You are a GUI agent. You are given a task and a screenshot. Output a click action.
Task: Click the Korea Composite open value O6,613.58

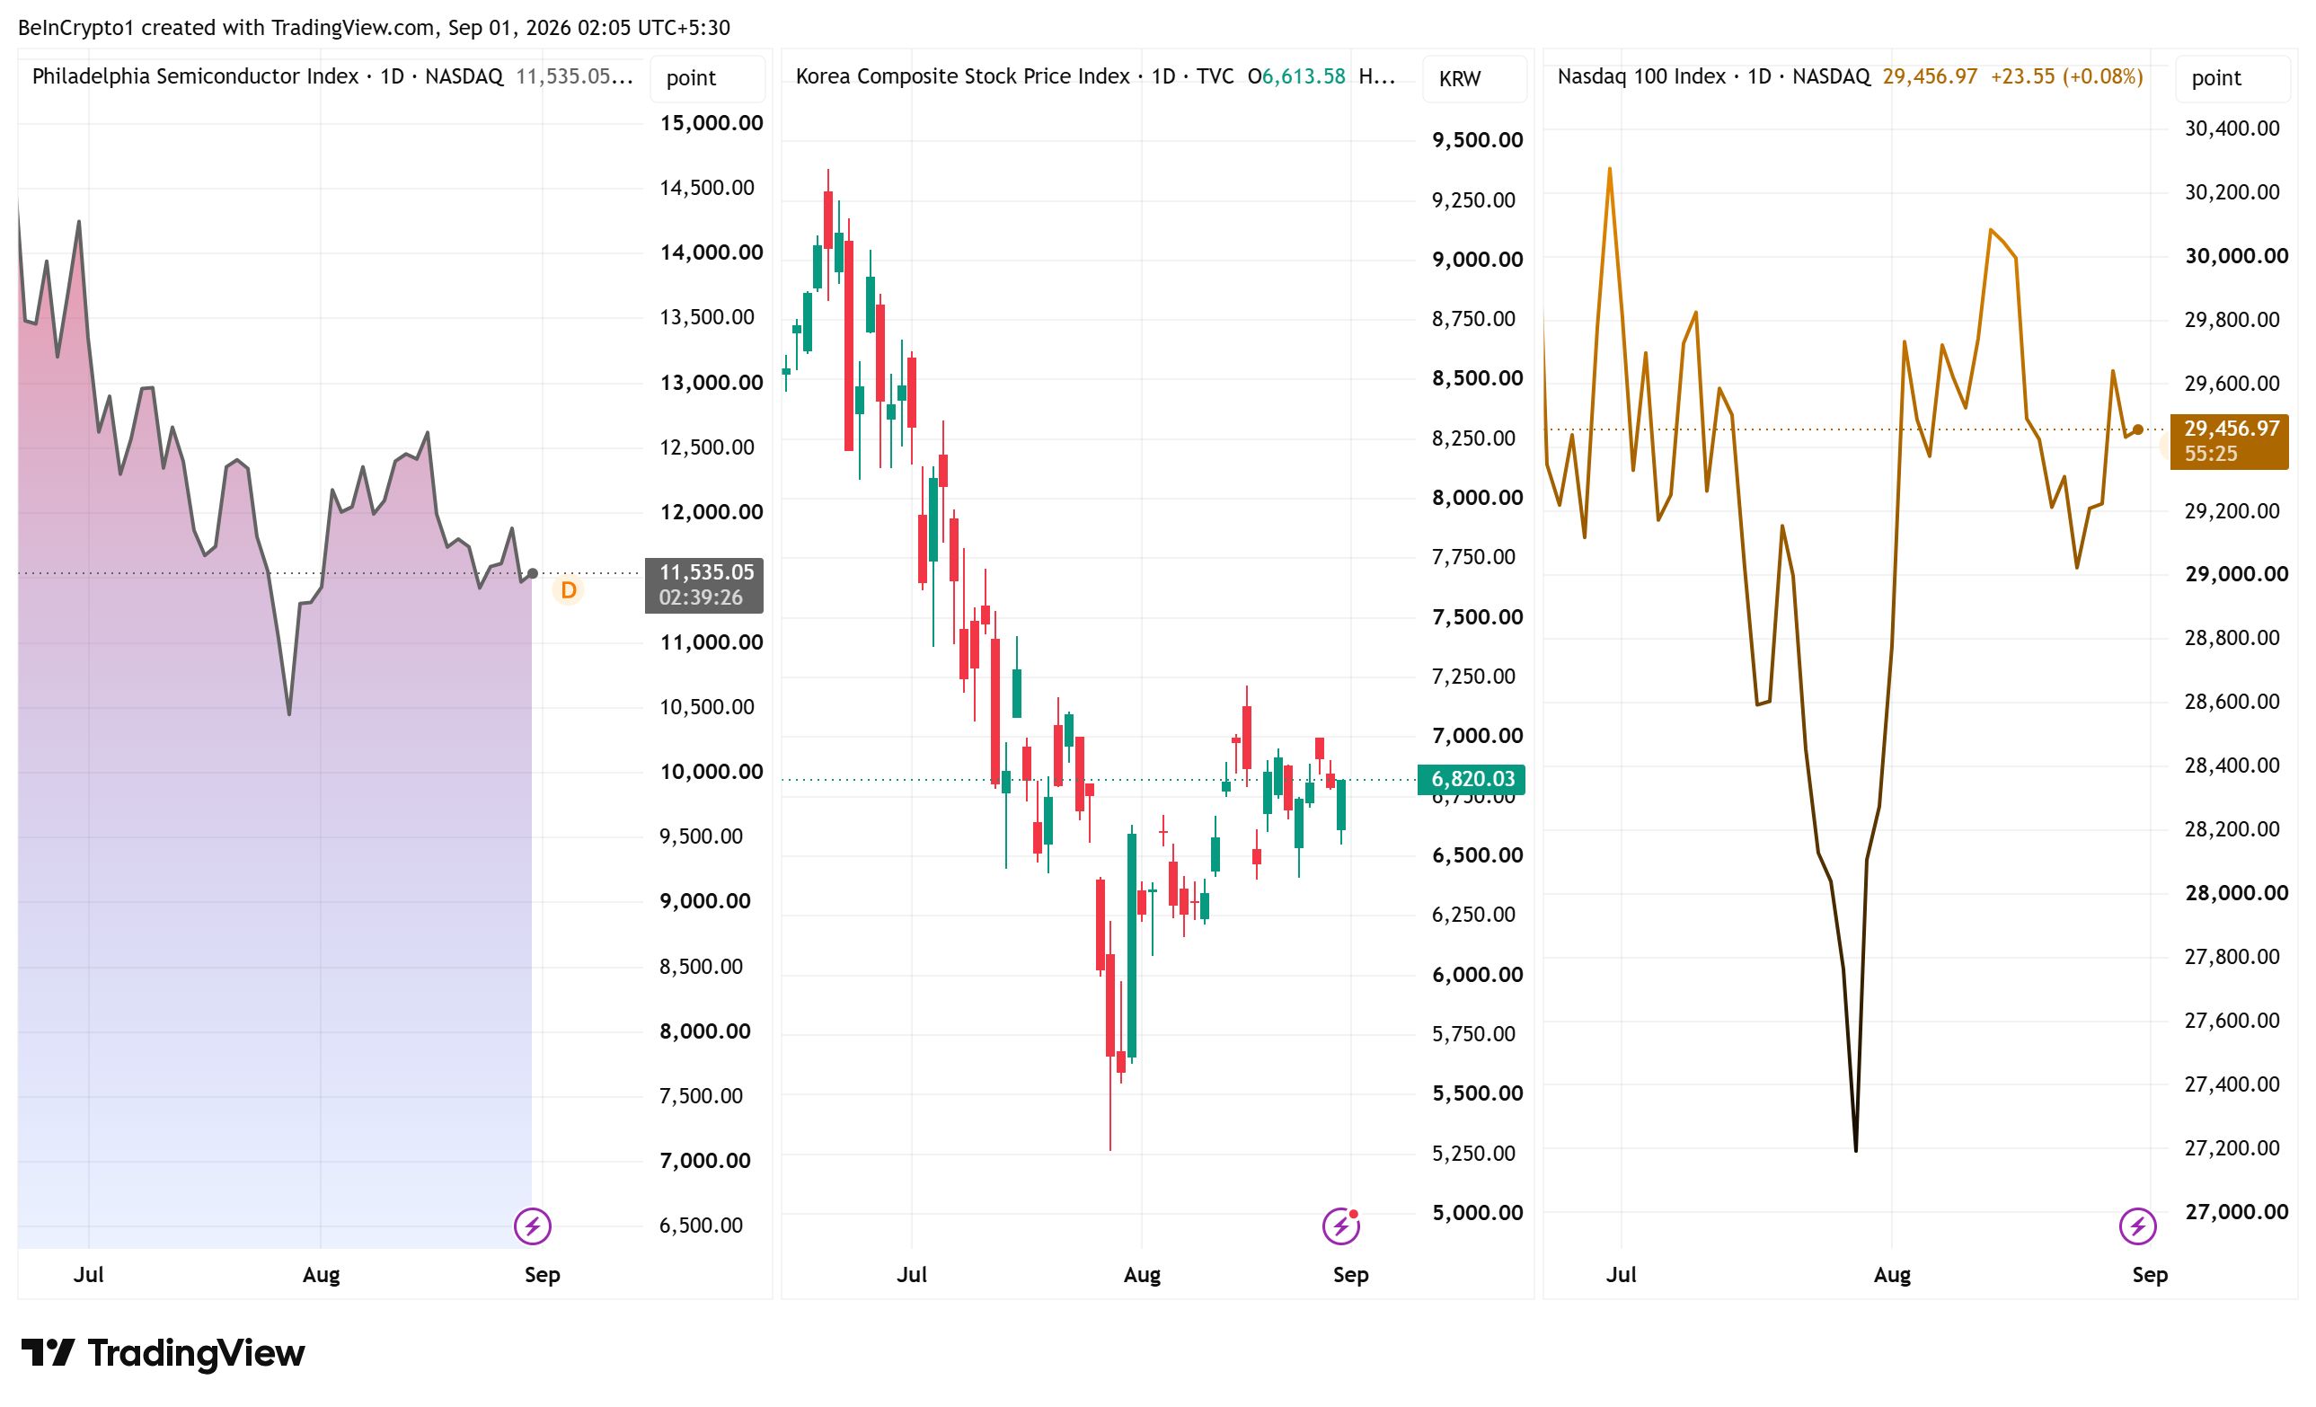click(1296, 76)
